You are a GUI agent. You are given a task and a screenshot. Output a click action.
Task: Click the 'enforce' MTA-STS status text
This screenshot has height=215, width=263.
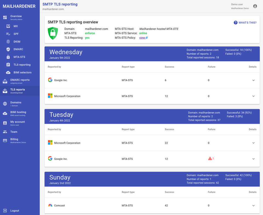90,33
